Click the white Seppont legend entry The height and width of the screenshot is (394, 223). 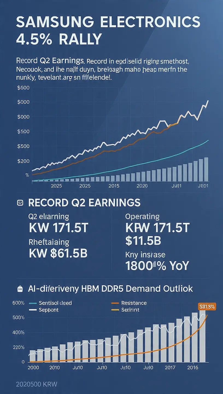coord(43,310)
